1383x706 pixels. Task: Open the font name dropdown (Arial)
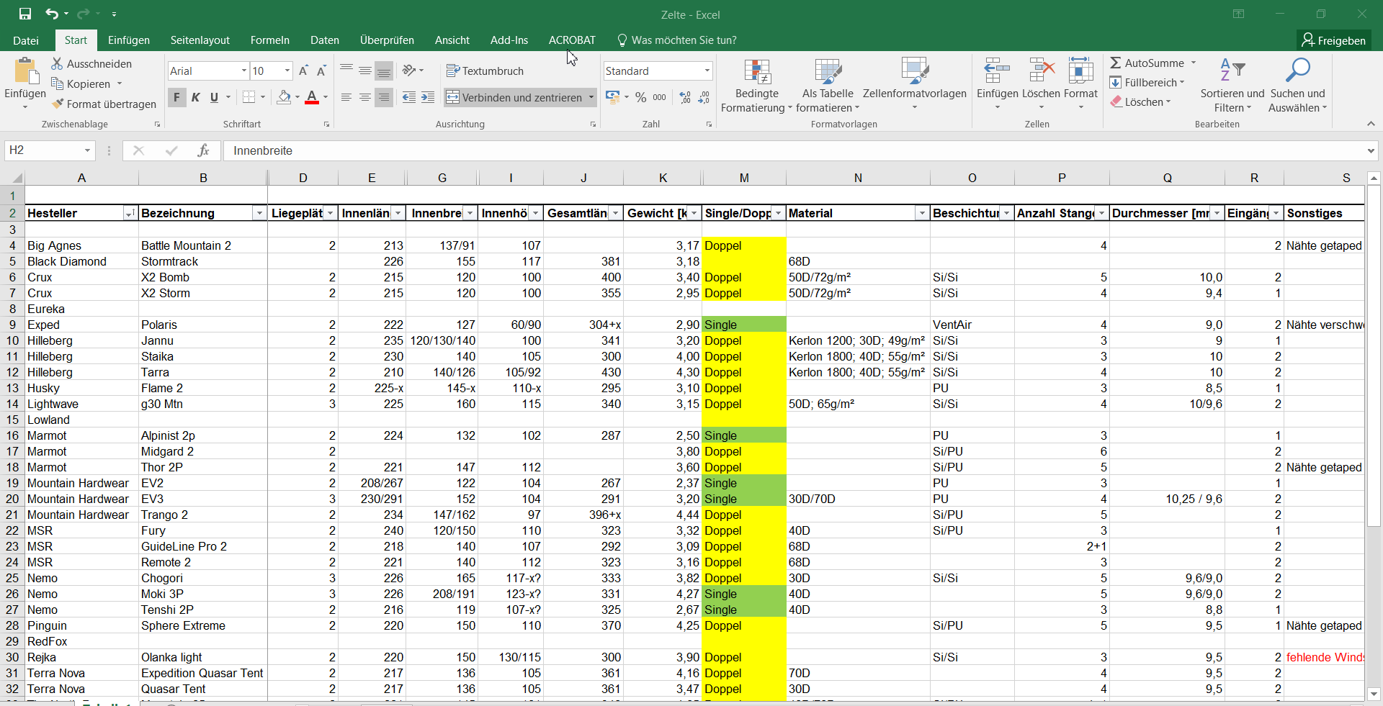(x=244, y=71)
